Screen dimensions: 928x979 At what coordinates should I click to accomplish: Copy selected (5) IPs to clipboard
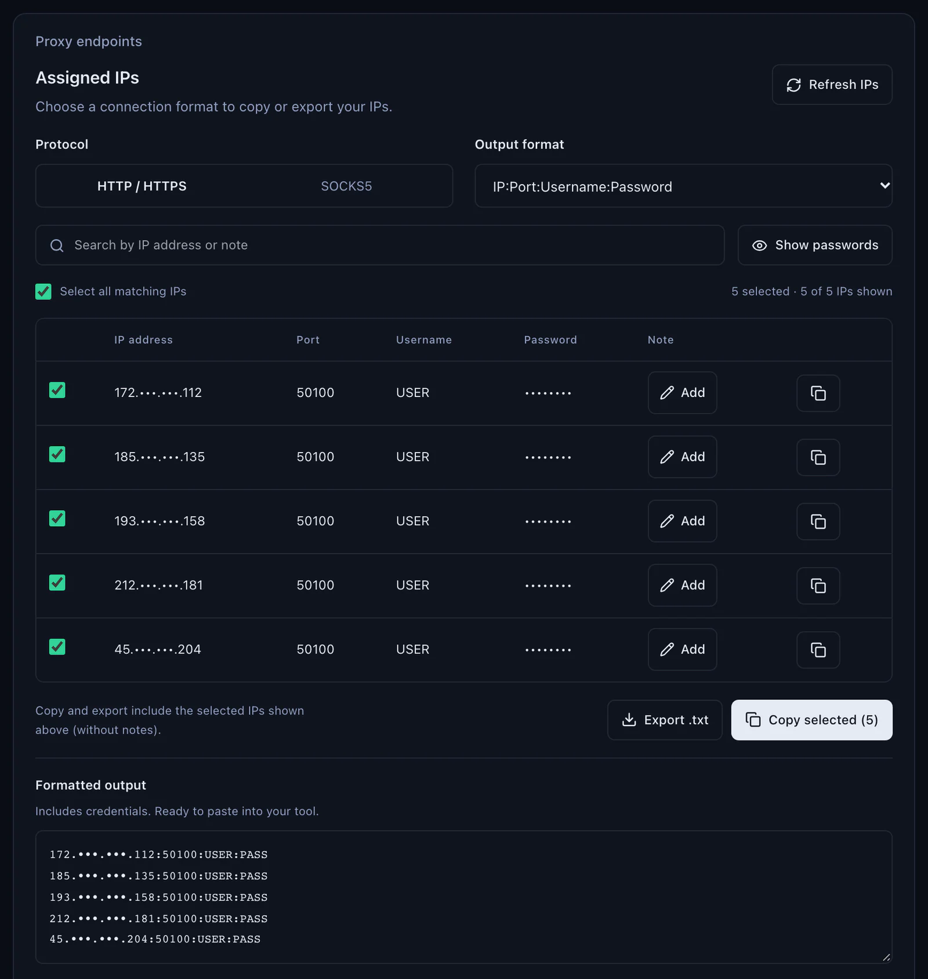pos(811,720)
